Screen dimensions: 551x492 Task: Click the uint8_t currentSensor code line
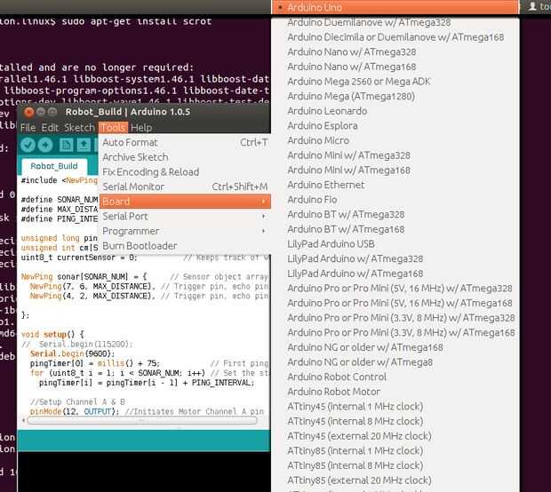point(79,258)
